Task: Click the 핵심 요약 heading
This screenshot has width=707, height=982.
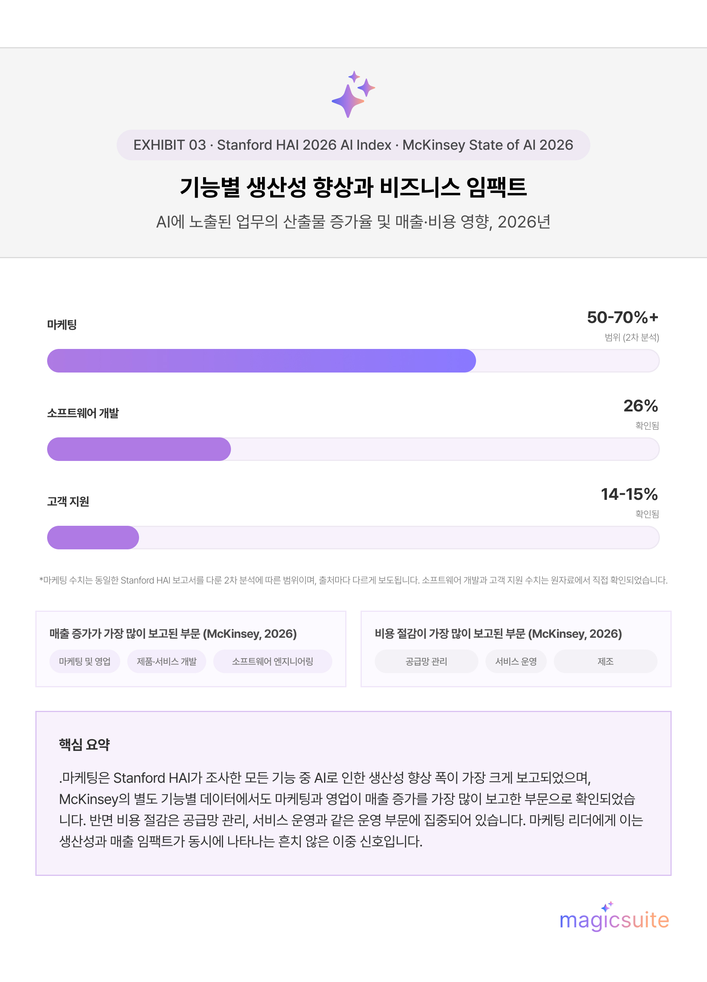Action: pos(84,744)
